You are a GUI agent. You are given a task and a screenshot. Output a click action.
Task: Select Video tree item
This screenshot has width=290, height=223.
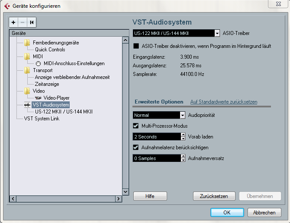(x=39, y=91)
